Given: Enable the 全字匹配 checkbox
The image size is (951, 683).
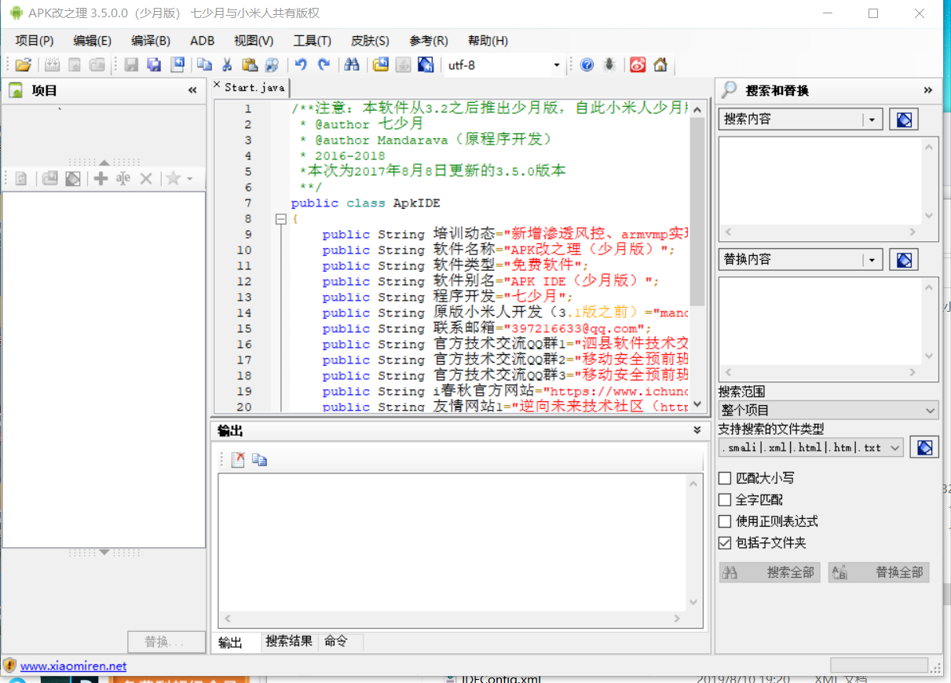Looking at the screenshot, I should (725, 499).
